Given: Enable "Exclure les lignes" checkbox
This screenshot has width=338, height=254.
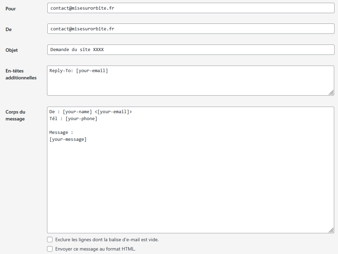Looking at the screenshot, I should click(50, 240).
